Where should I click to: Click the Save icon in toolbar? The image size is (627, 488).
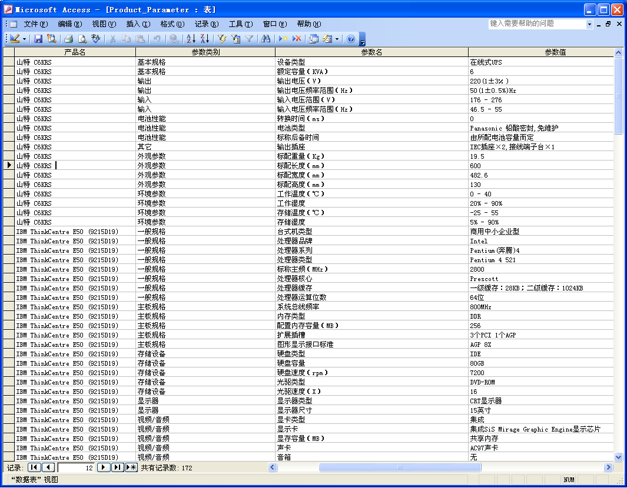click(x=38, y=39)
